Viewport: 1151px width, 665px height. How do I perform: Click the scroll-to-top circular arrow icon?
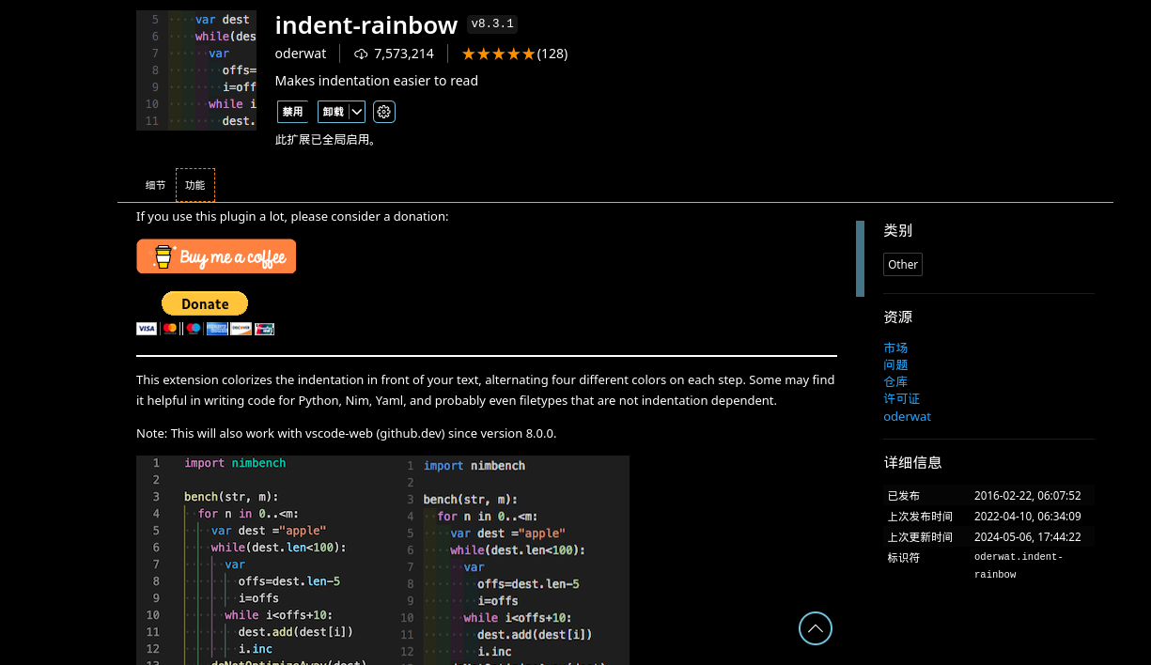coord(815,628)
